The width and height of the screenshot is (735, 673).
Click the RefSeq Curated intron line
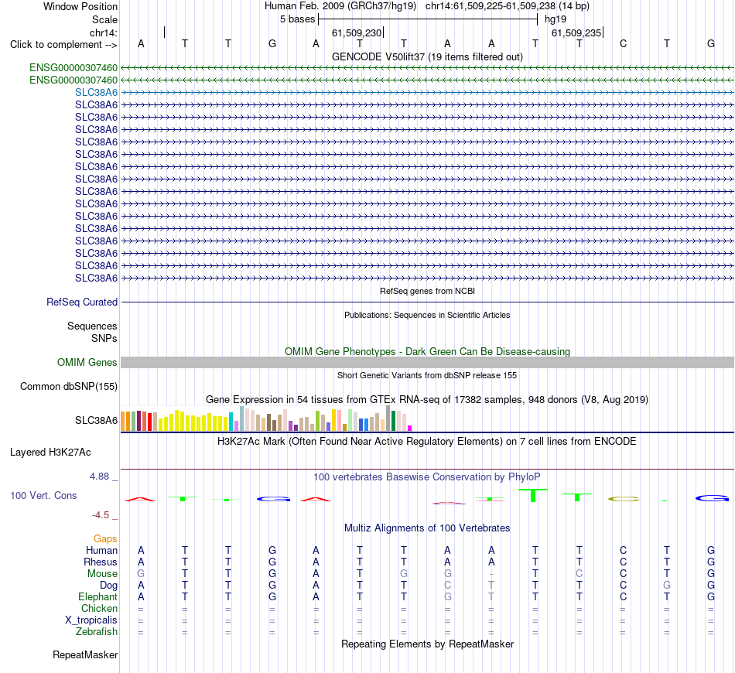tap(428, 302)
